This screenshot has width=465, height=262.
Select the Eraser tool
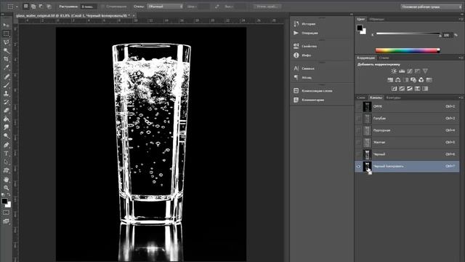click(6, 111)
